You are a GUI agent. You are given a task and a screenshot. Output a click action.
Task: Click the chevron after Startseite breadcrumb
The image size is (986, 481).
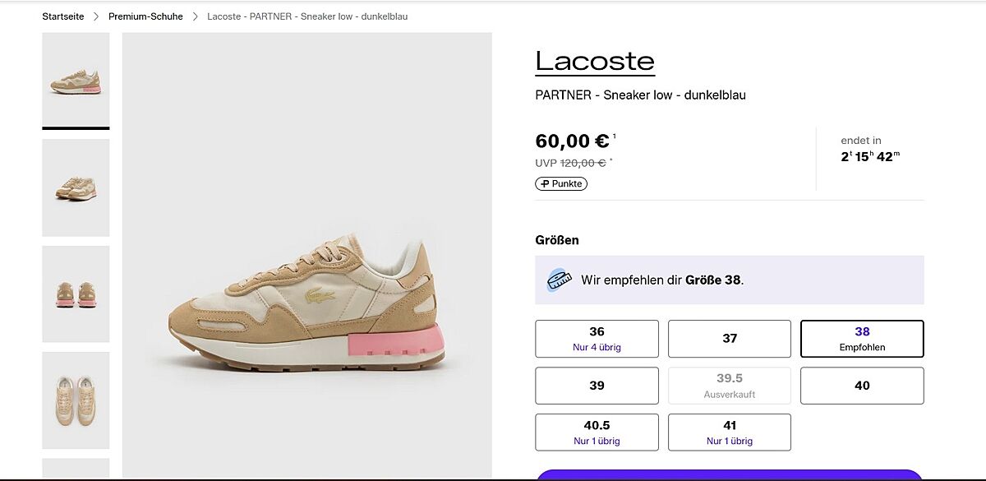pyautogui.click(x=96, y=16)
